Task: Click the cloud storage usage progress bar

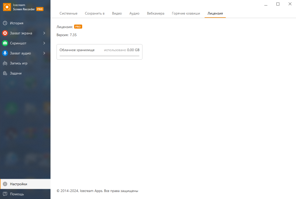Action: point(99,56)
